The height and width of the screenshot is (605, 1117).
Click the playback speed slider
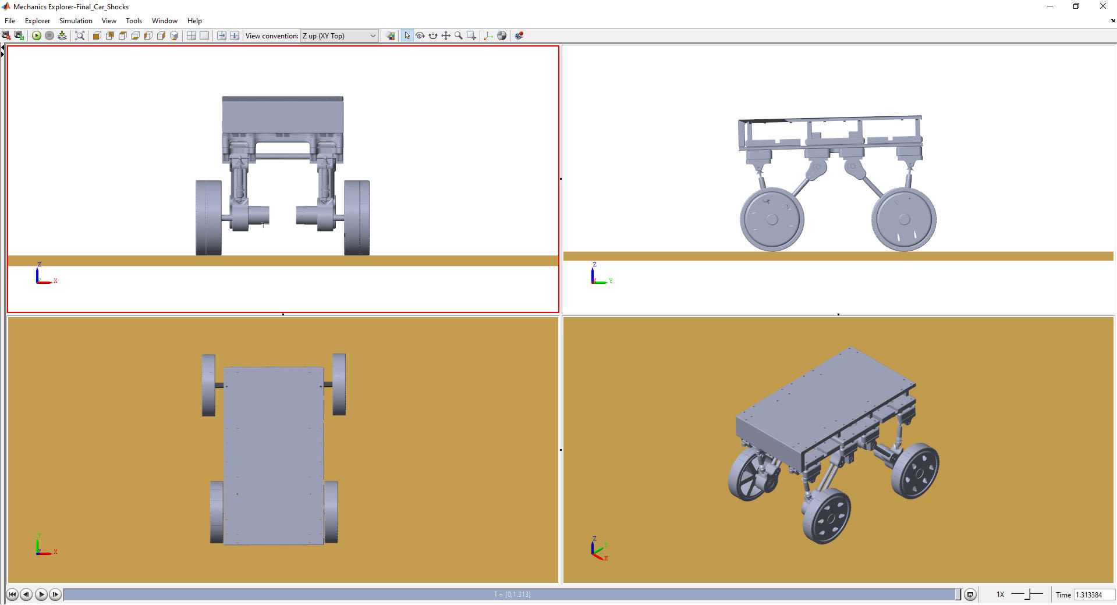point(1028,595)
